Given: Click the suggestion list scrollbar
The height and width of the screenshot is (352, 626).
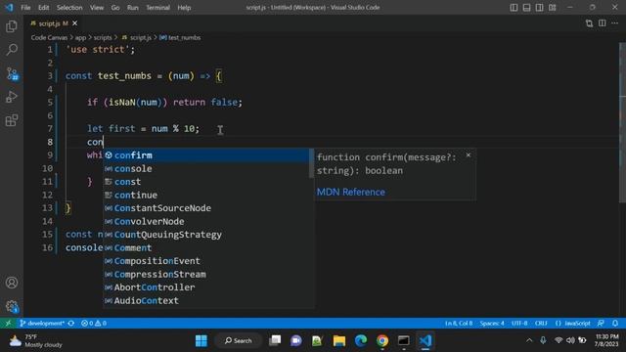Looking at the screenshot, I should tap(311, 163).
